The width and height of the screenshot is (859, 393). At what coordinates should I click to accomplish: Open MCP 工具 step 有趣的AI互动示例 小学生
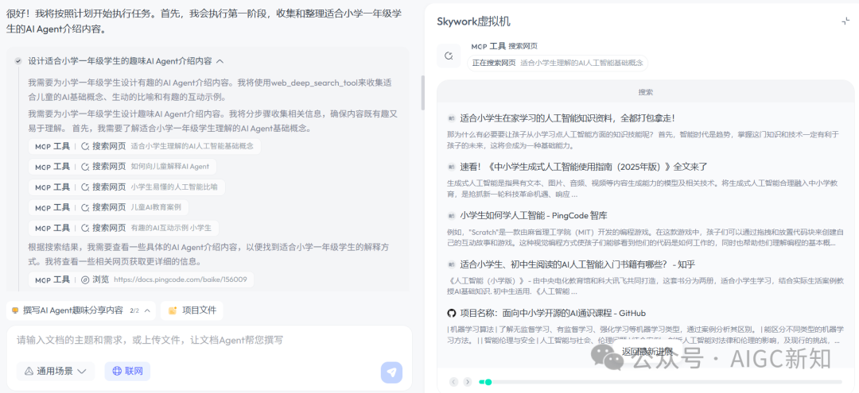pyautogui.click(x=124, y=227)
